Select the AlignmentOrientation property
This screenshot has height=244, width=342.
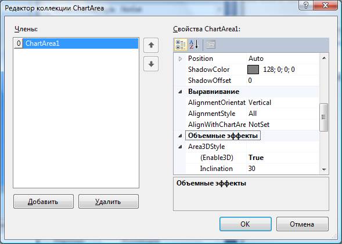click(x=217, y=103)
